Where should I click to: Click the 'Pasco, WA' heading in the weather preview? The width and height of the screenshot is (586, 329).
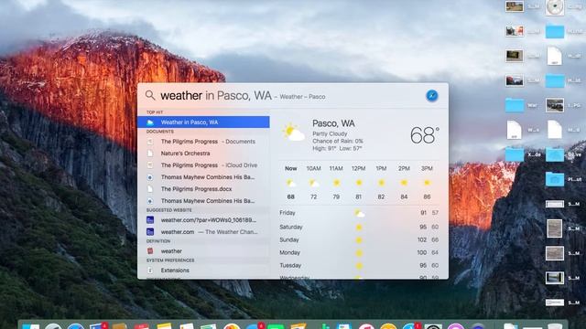(333, 123)
